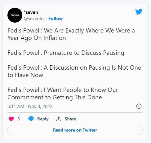Open the *seven black profile avatar
The height and width of the screenshot is (143, 151).
[x=15, y=15]
